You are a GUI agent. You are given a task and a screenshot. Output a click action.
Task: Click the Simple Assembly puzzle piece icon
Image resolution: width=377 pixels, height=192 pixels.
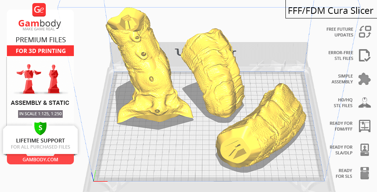tap(365, 79)
